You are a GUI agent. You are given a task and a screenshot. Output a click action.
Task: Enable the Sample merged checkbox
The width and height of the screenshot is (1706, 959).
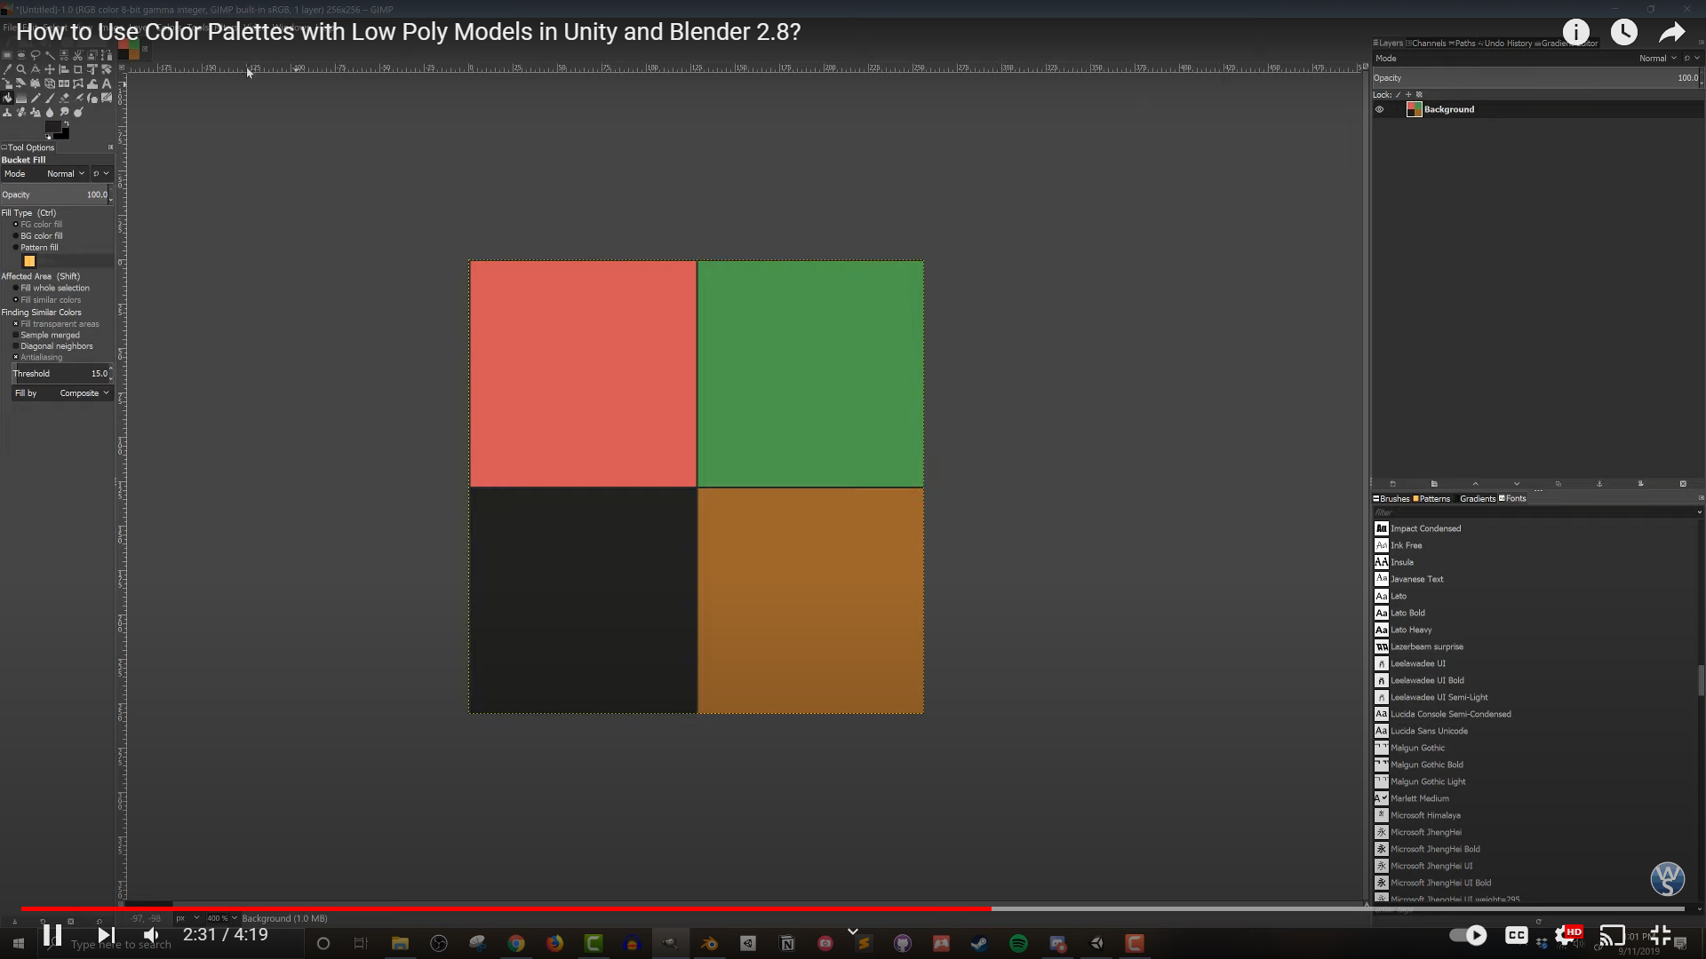click(x=16, y=336)
